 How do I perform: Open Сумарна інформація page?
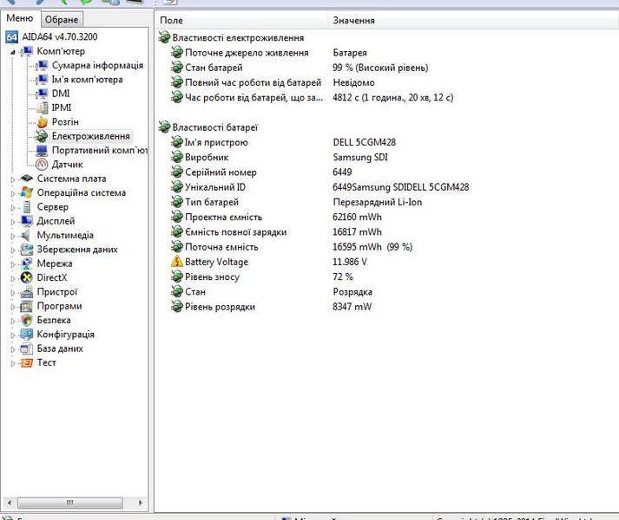97,66
